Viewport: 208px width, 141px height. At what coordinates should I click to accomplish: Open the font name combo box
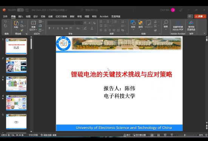(61, 23)
